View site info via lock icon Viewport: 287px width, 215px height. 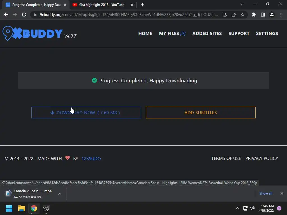click(x=35, y=15)
